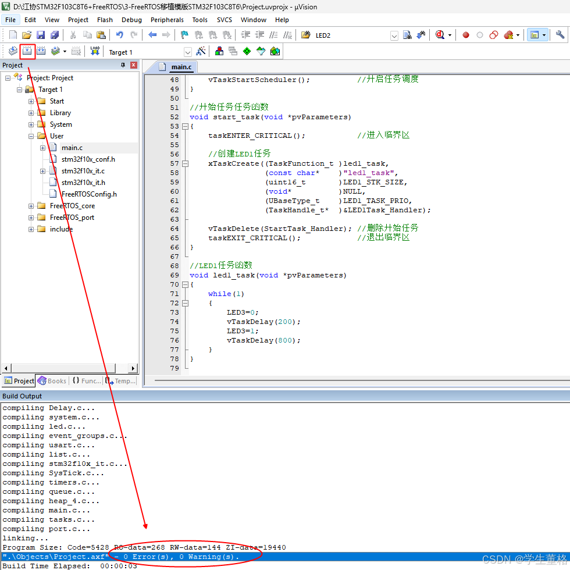
Task: Click the Download LOAD icon
Action: tap(95, 51)
